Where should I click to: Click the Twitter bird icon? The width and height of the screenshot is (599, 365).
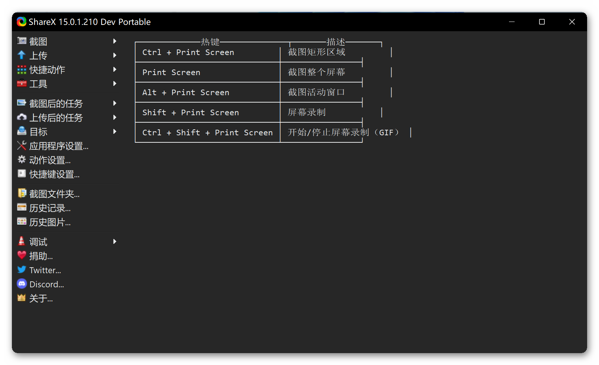(22, 269)
